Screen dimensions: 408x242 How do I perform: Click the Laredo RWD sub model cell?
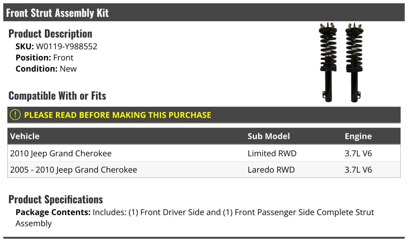coord(271,170)
